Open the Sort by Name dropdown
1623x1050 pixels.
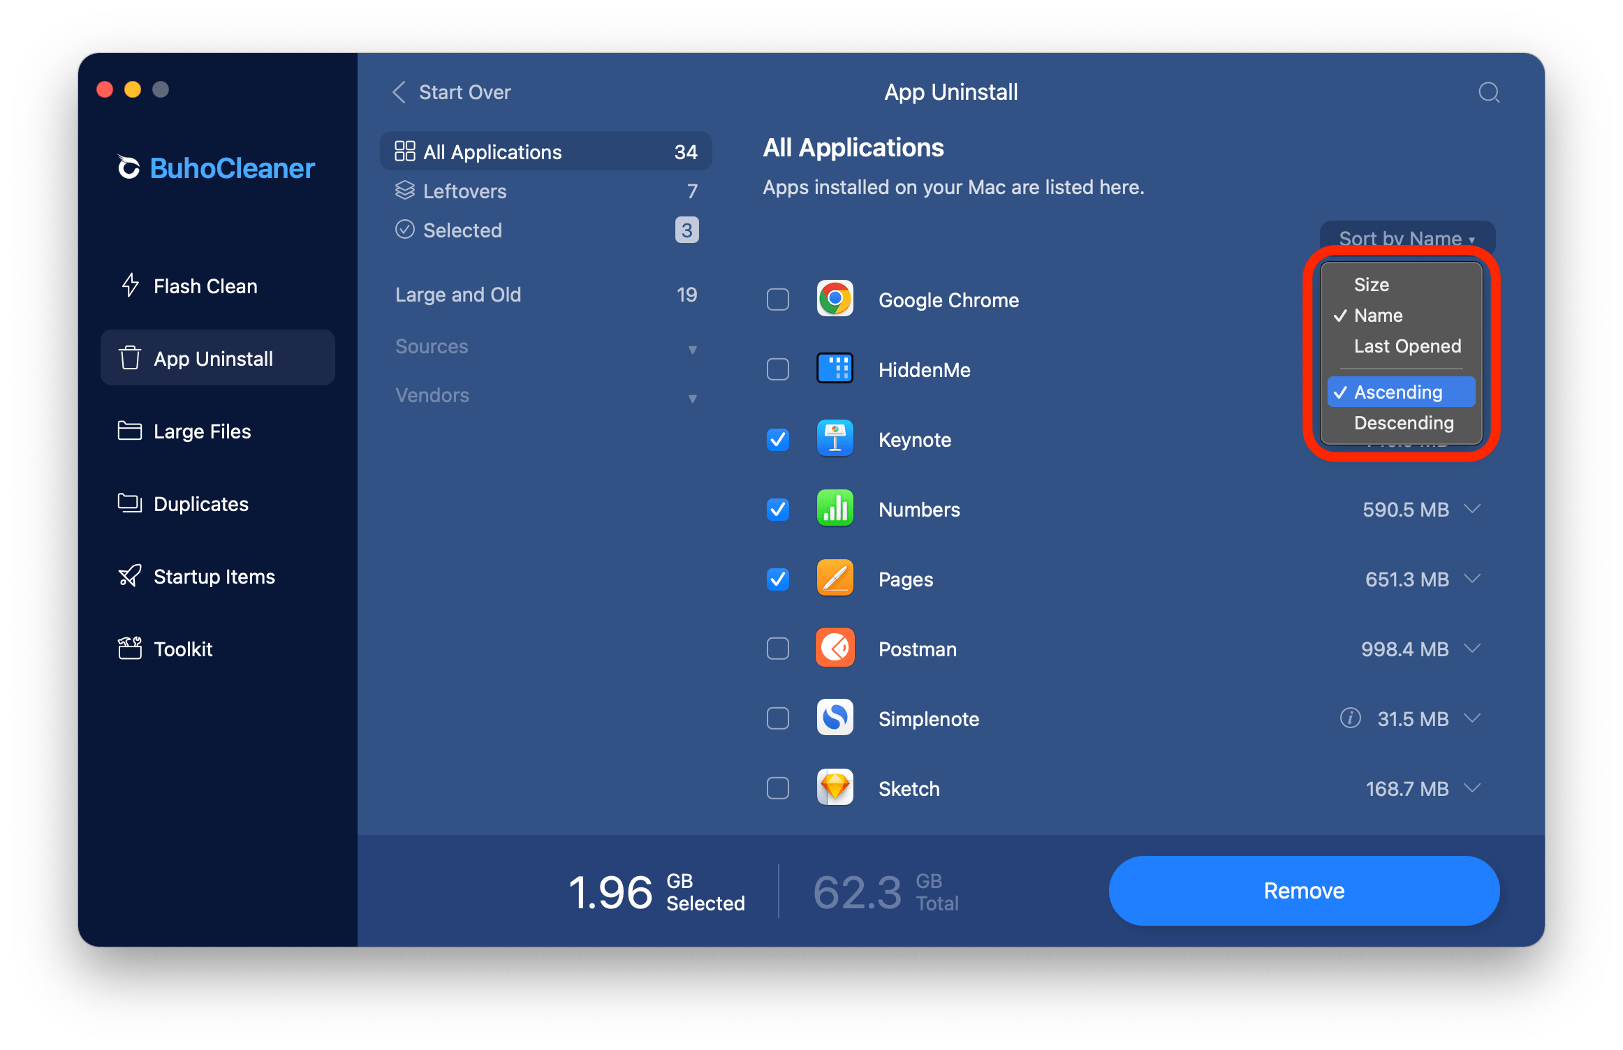pyautogui.click(x=1407, y=238)
